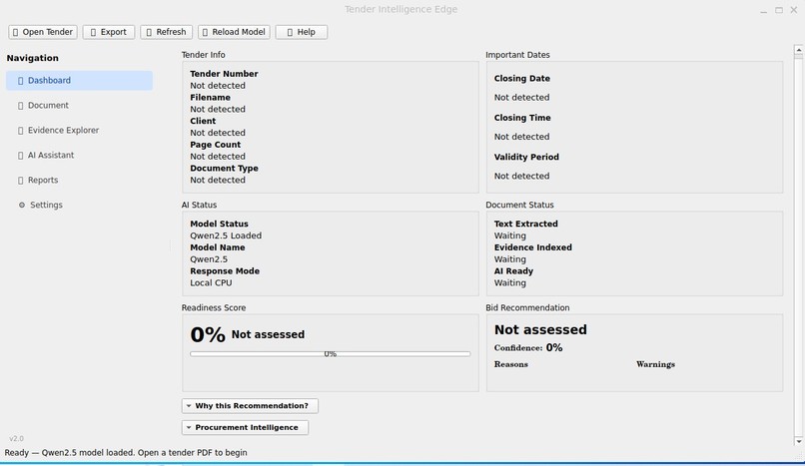Click the Refresh button icon
This screenshot has height=466, width=805.
pyautogui.click(x=149, y=32)
